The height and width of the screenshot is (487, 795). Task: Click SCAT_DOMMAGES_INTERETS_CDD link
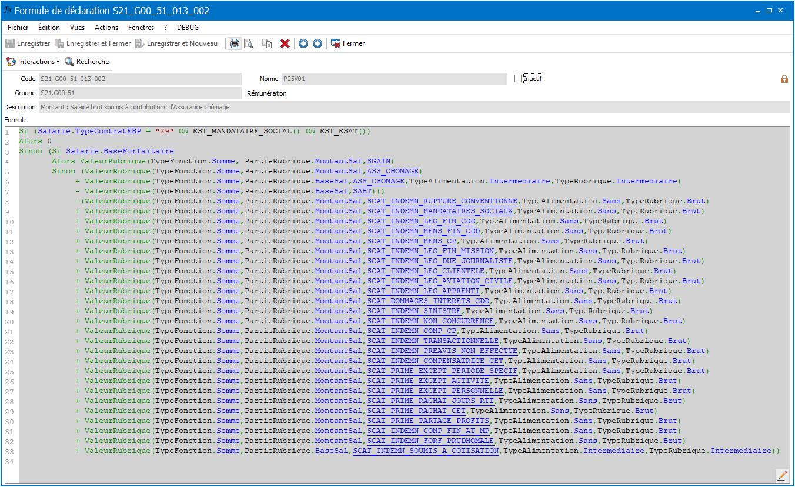point(428,301)
